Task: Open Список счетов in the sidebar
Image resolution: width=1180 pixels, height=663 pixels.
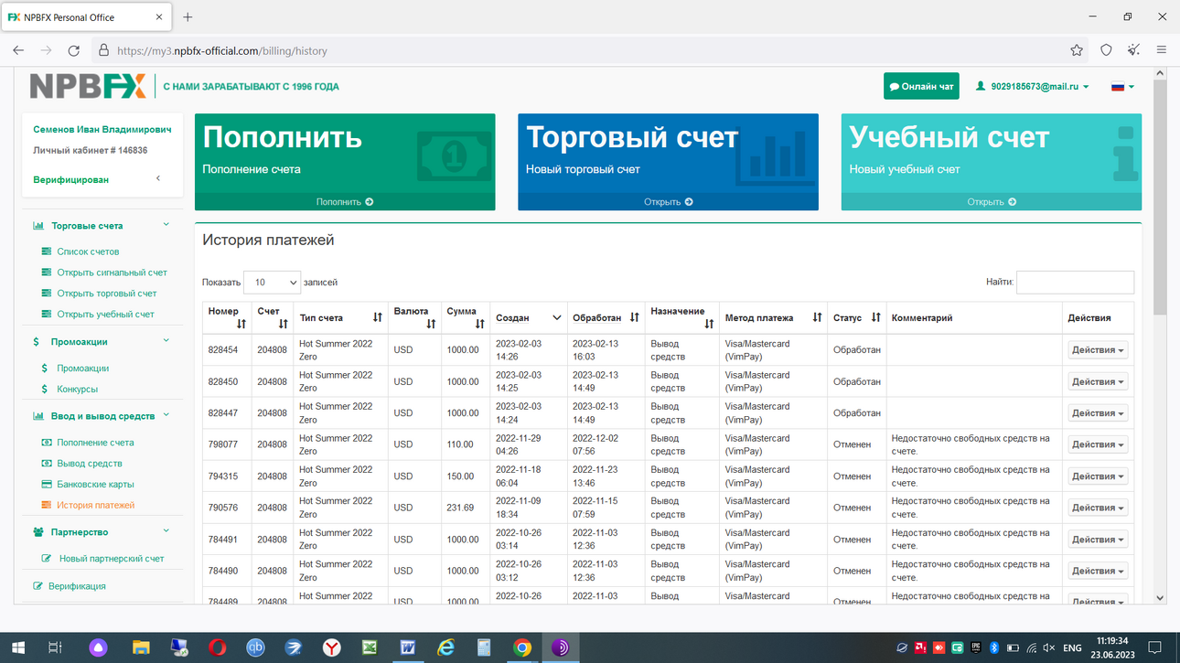Action: point(88,251)
